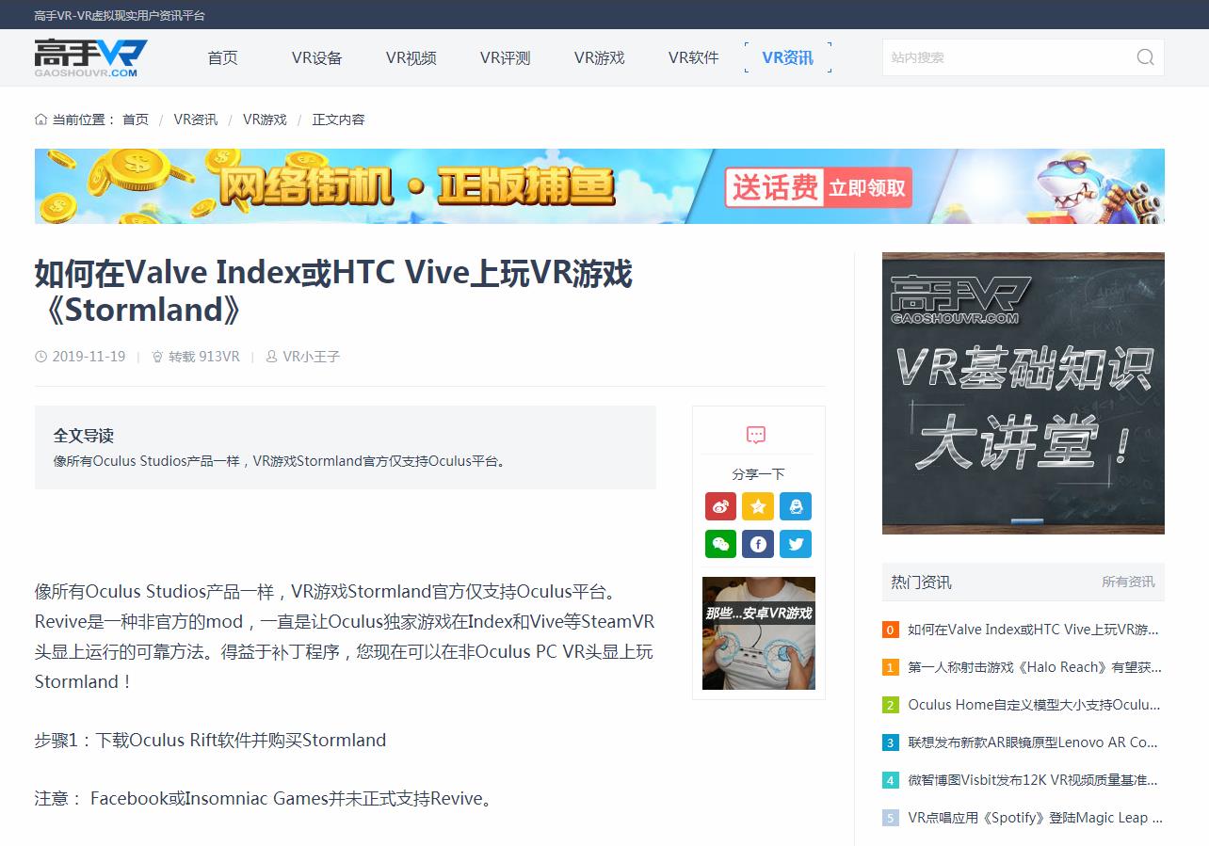
Task: Open the VR基础知识大讲堂 sidebar image
Action: click(1024, 393)
